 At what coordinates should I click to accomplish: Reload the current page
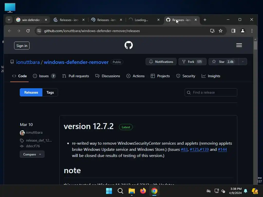coord(28,31)
